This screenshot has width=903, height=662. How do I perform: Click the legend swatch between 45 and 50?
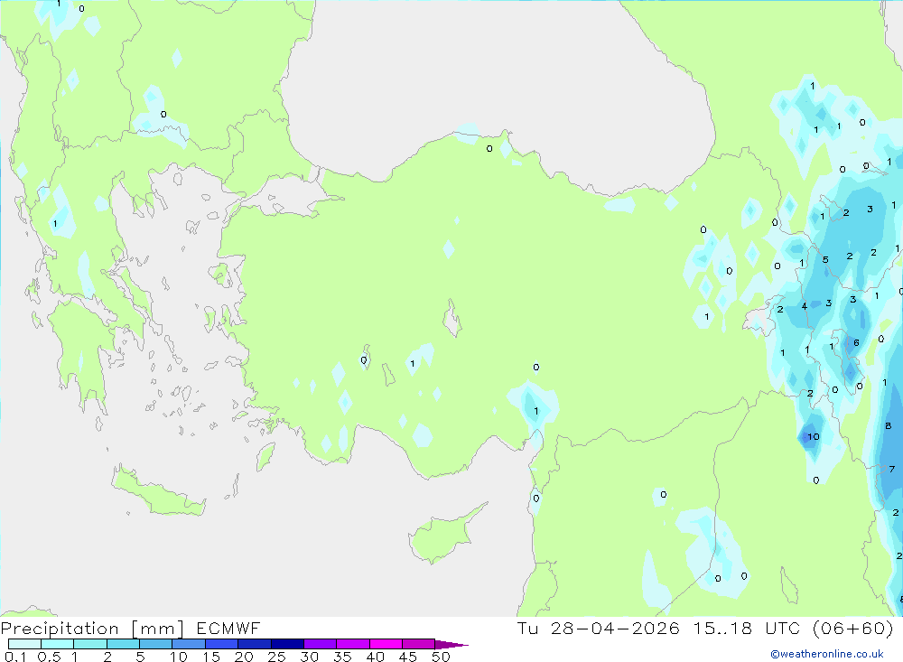click(419, 644)
